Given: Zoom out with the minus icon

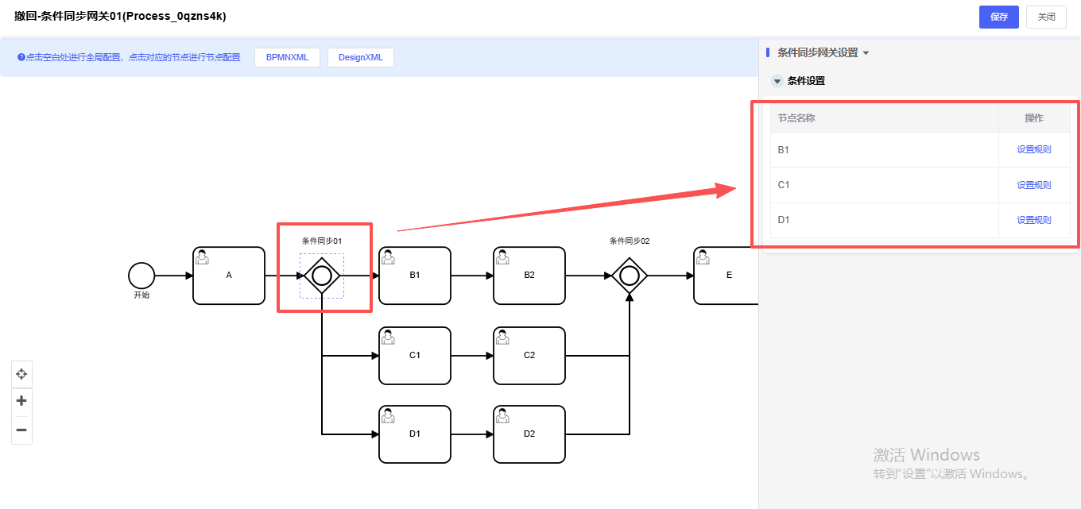Looking at the screenshot, I should click(x=21, y=430).
